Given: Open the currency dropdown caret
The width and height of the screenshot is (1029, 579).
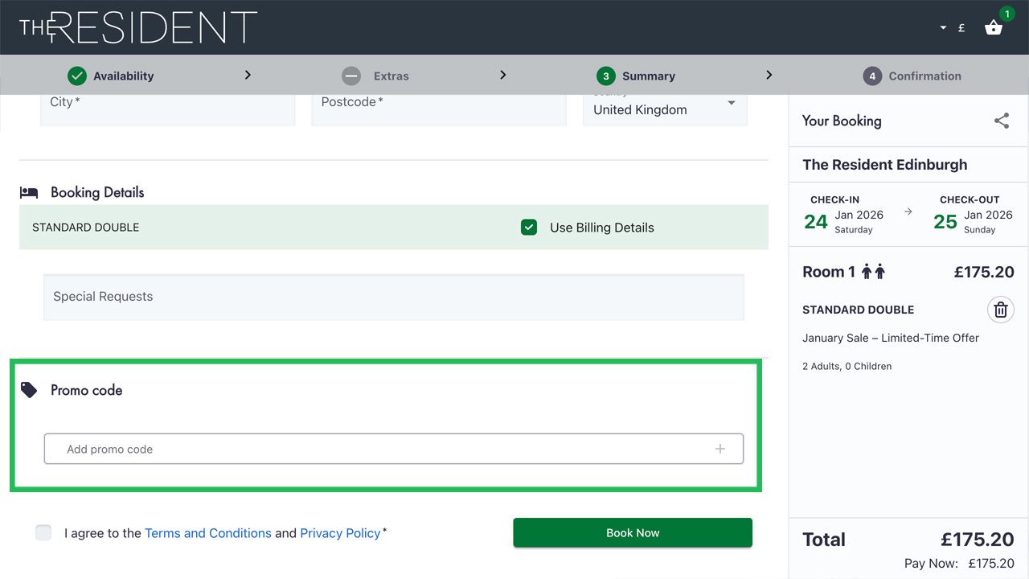Looking at the screenshot, I should [x=942, y=27].
